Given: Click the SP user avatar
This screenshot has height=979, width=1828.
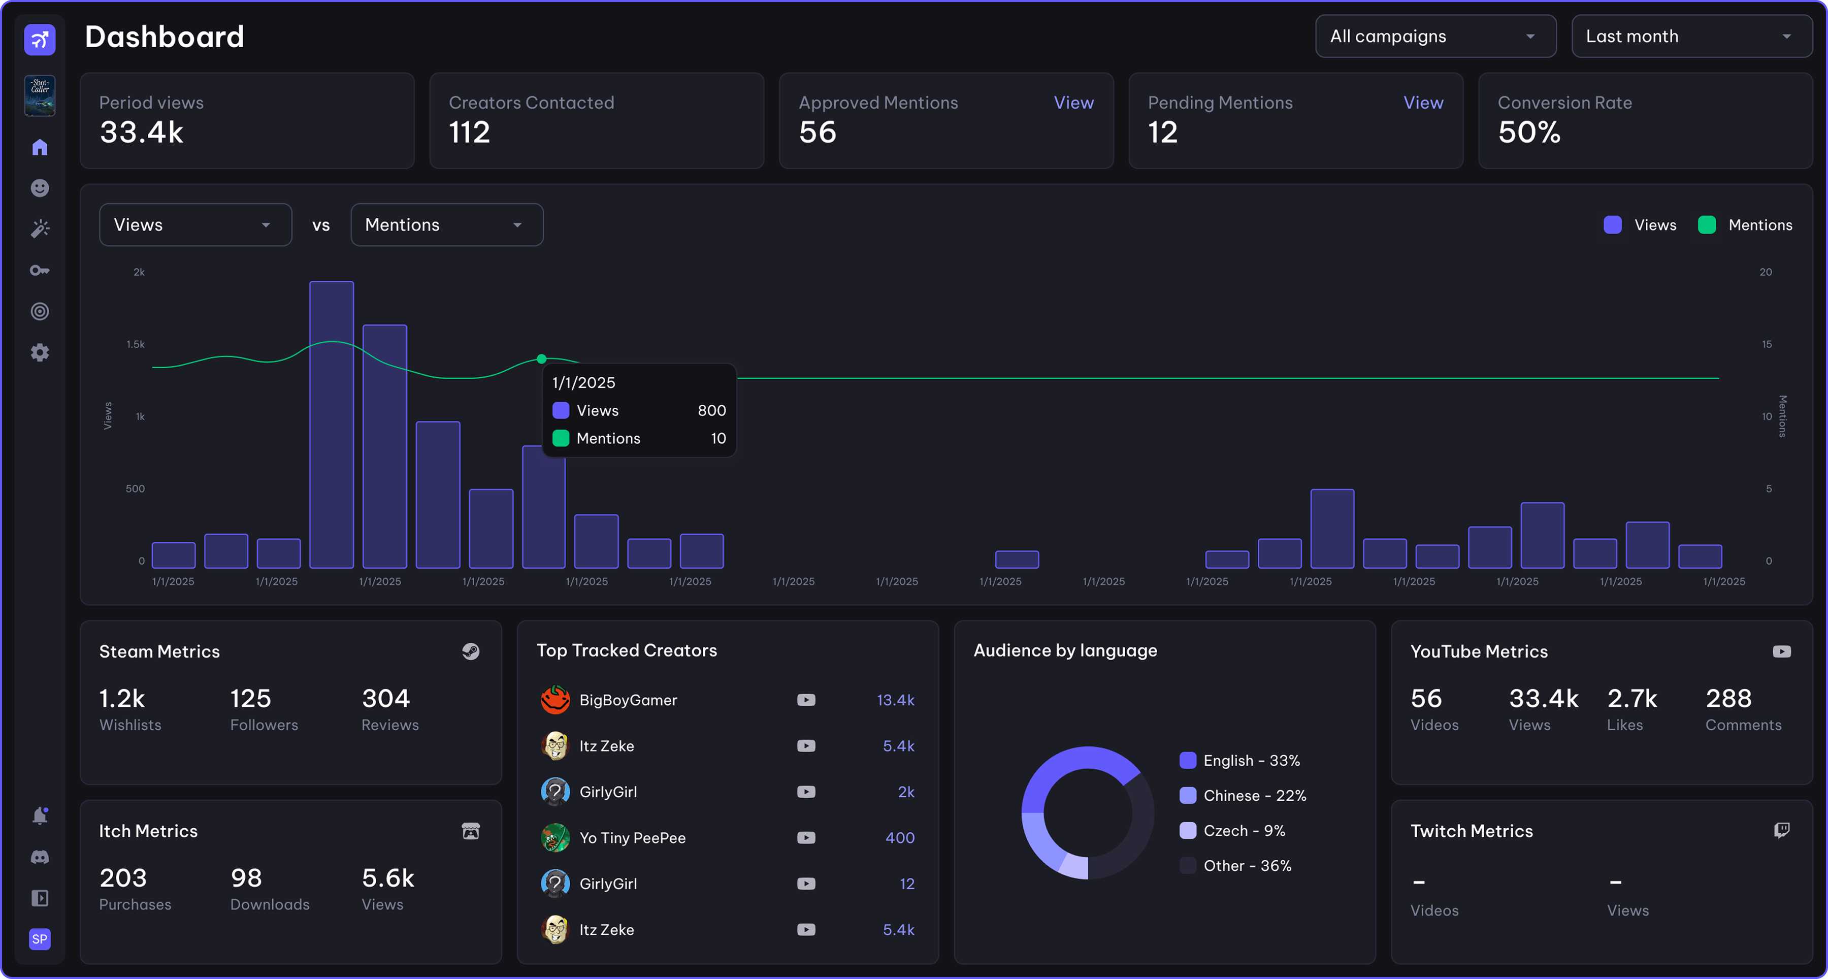Looking at the screenshot, I should pyautogui.click(x=40, y=939).
